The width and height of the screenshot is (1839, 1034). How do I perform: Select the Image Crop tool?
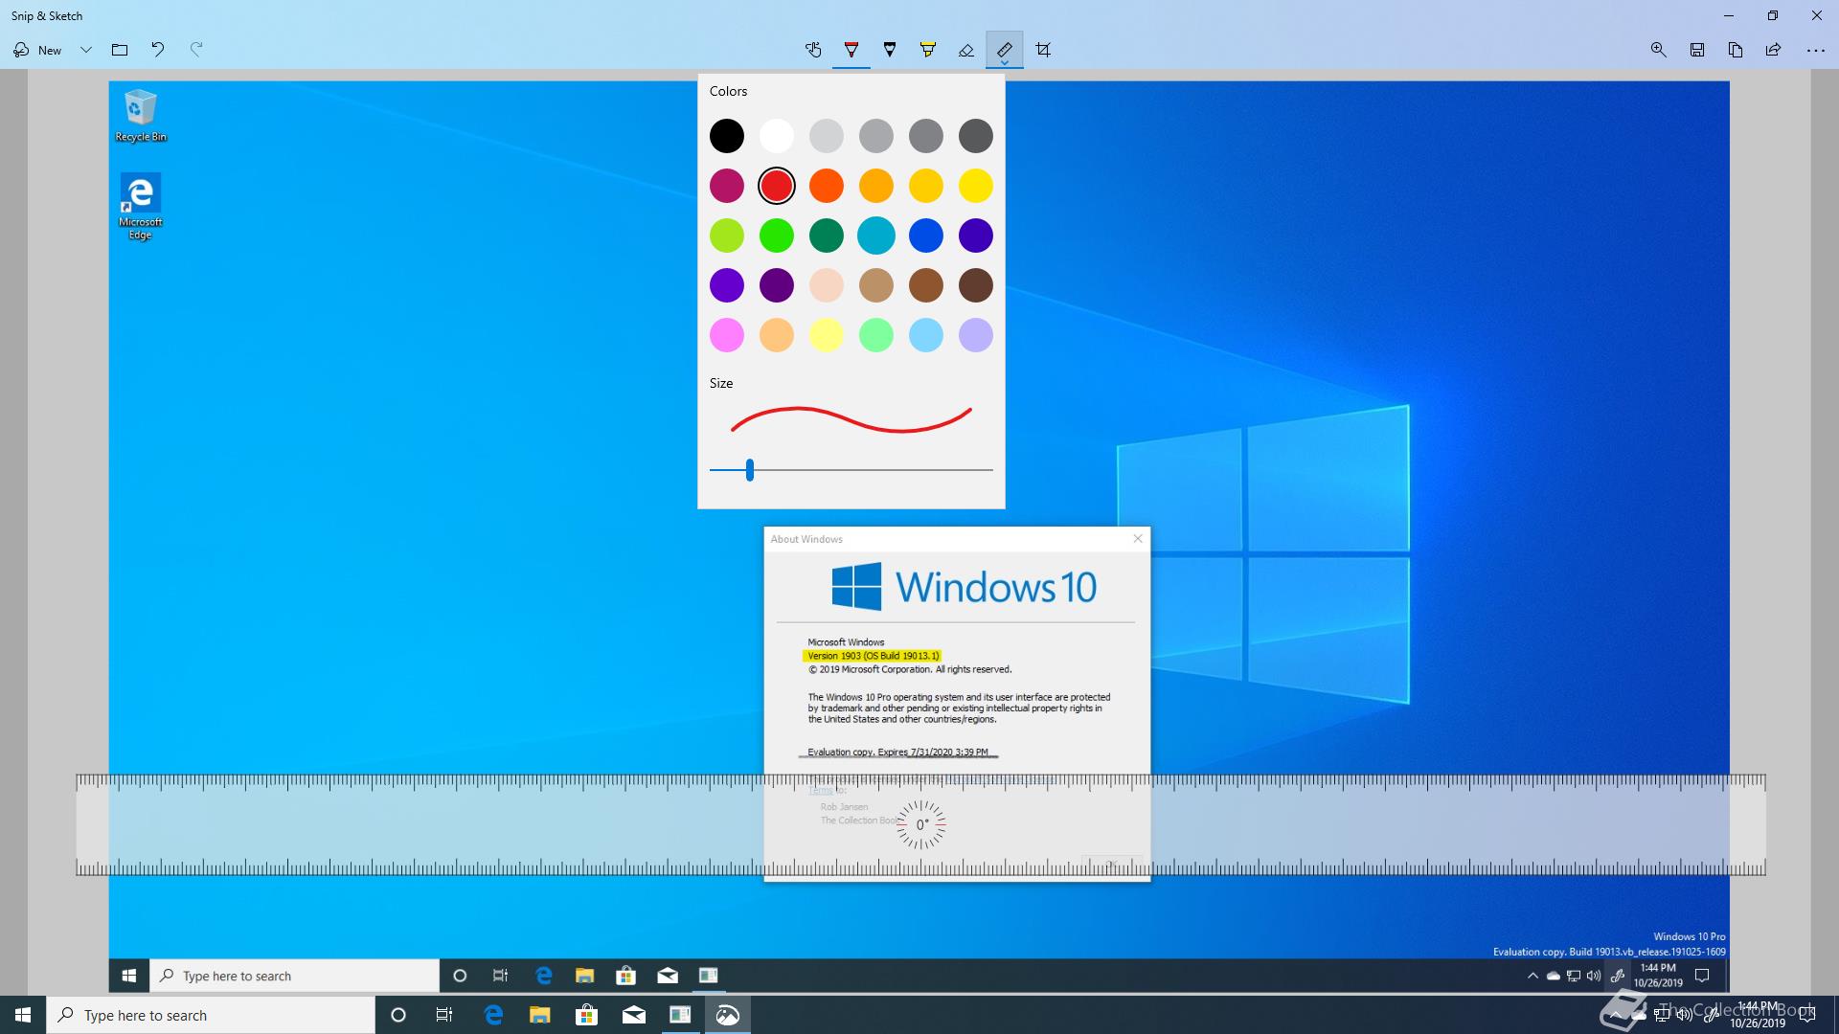[x=1043, y=50]
